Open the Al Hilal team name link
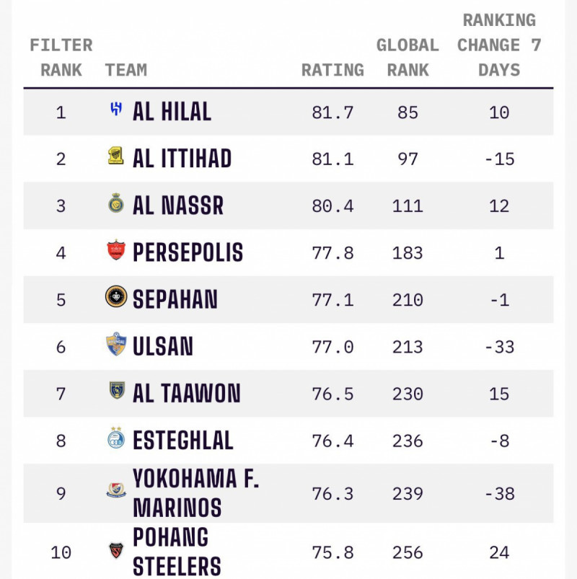577x579 pixels. pyautogui.click(x=172, y=112)
